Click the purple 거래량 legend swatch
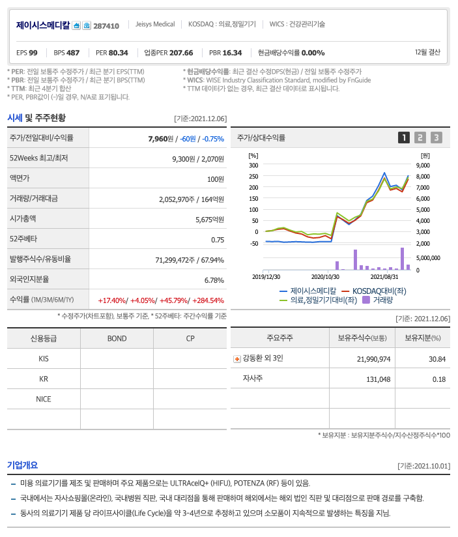This screenshot has width=458, height=537. pyautogui.click(x=366, y=300)
